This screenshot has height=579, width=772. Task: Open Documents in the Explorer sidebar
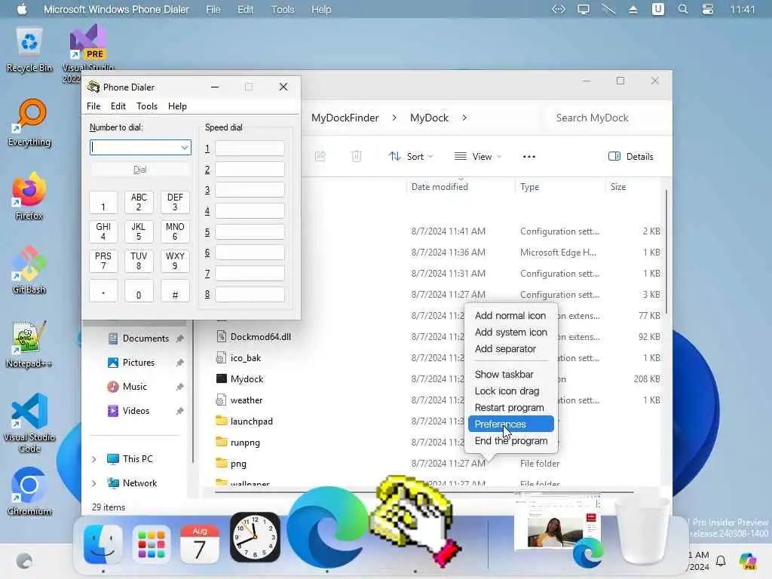146,339
